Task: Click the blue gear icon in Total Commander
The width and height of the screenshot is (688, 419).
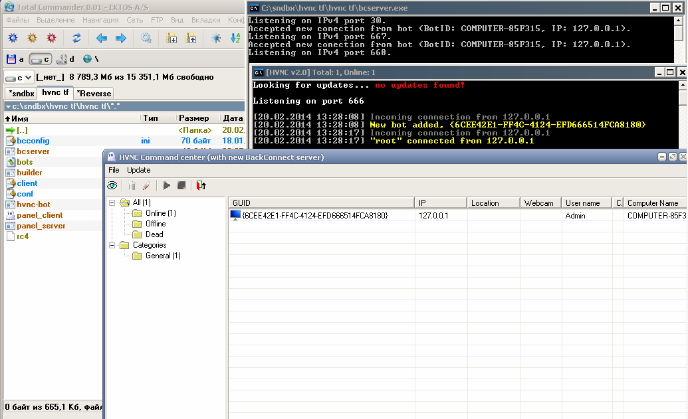Action: (13, 38)
